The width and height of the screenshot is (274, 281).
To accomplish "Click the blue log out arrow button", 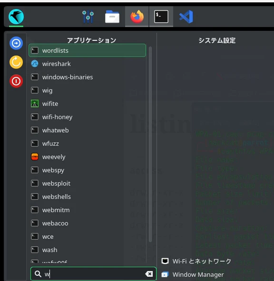I will tap(16, 43).
